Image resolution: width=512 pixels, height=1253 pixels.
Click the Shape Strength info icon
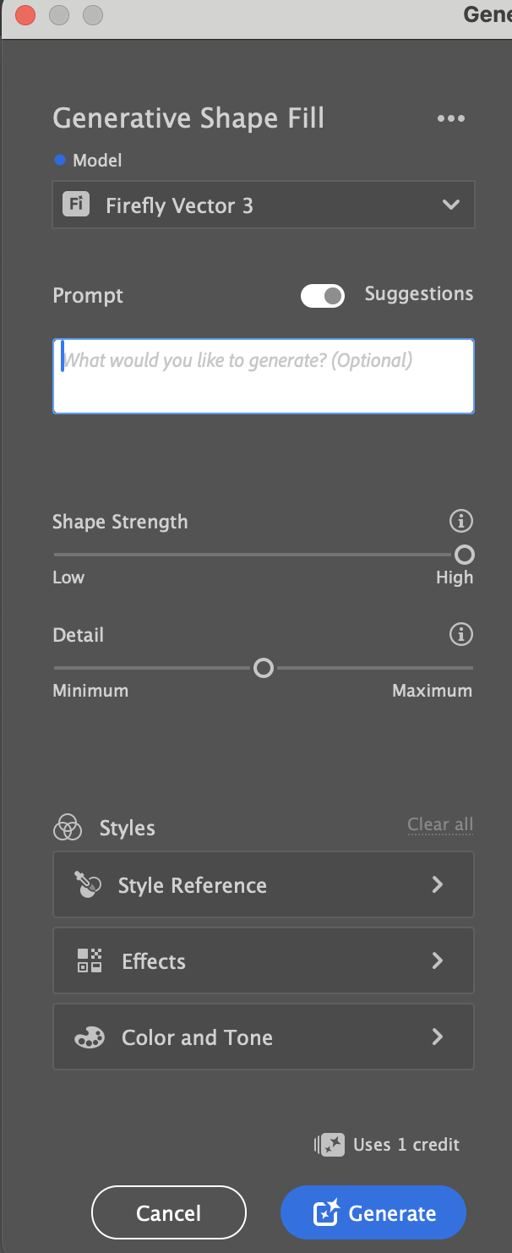461,522
